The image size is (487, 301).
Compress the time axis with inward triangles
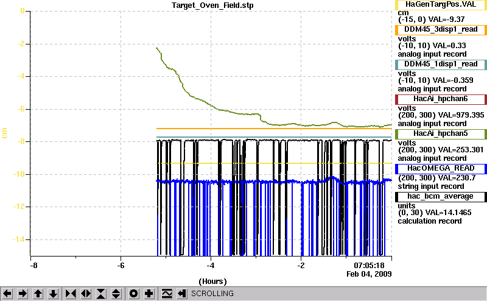click(x=71, y=294)
